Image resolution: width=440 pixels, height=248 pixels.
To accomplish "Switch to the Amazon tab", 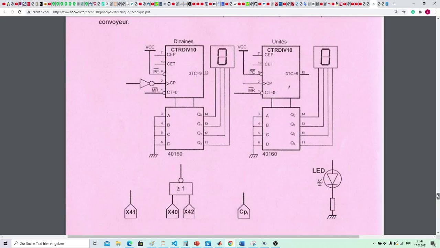I will [x=337, y=4].
